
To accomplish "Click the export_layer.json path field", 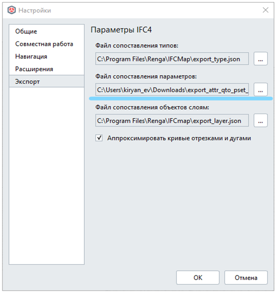I will click(x=172, y=121).
